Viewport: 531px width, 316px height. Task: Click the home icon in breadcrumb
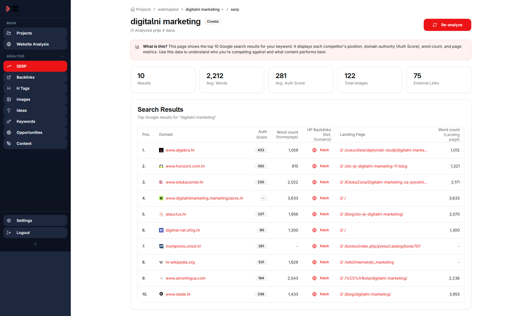click(x=133, y=9)
